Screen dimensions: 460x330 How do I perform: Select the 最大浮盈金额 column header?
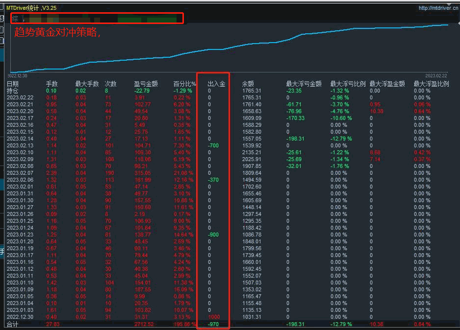coord(387,84)
